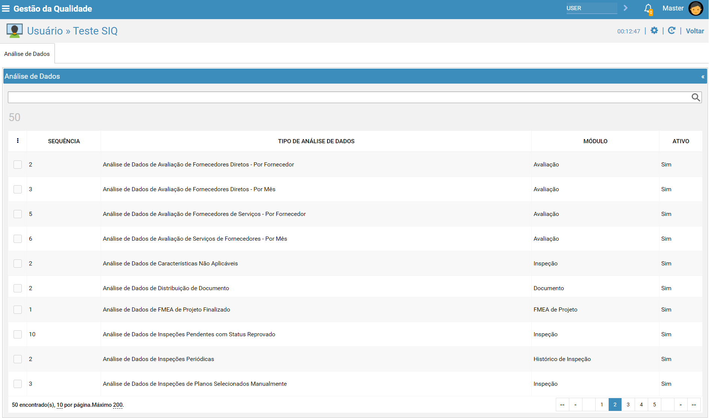Click 'Histórico de Inspeção' module cell
Screen dimensions: 709x418
click(x=562, y=359)
